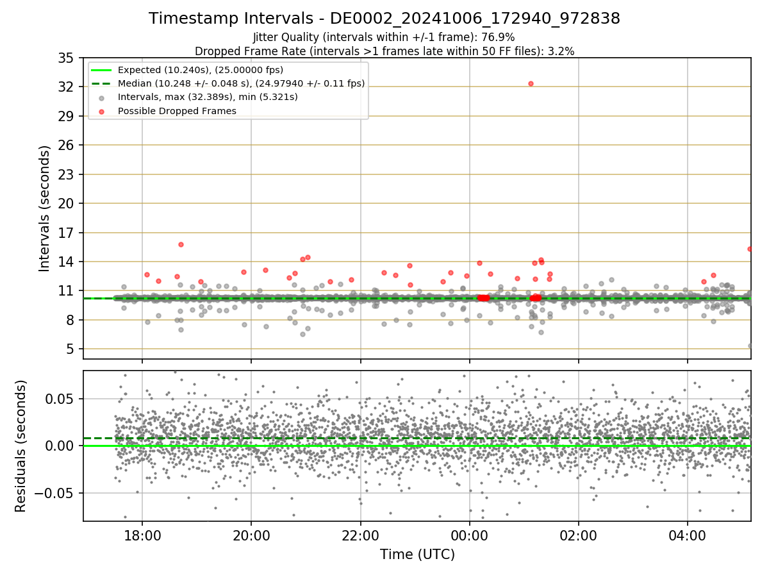Click the '20' y-axis tick label
769x577 pixels.
click(x=66, y=203)
